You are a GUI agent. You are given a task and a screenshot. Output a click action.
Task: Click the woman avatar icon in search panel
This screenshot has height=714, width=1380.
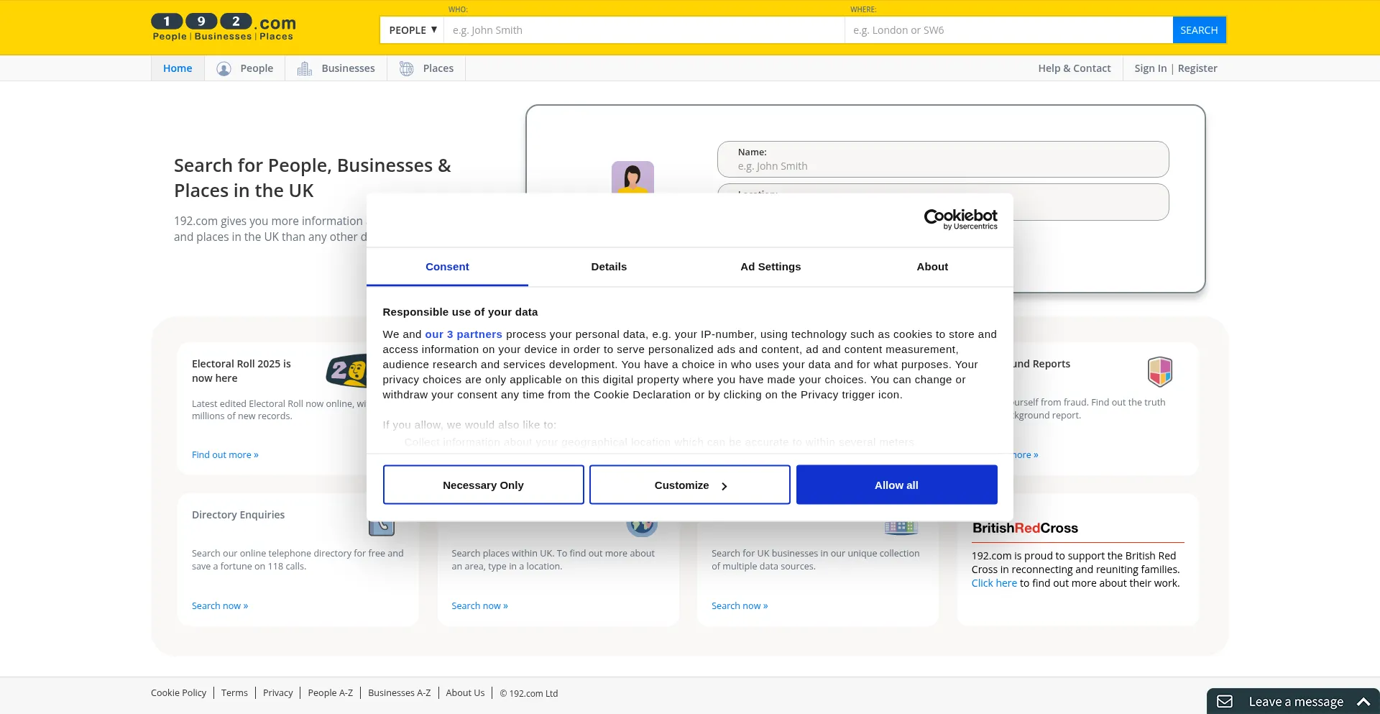tap(632, 178)
